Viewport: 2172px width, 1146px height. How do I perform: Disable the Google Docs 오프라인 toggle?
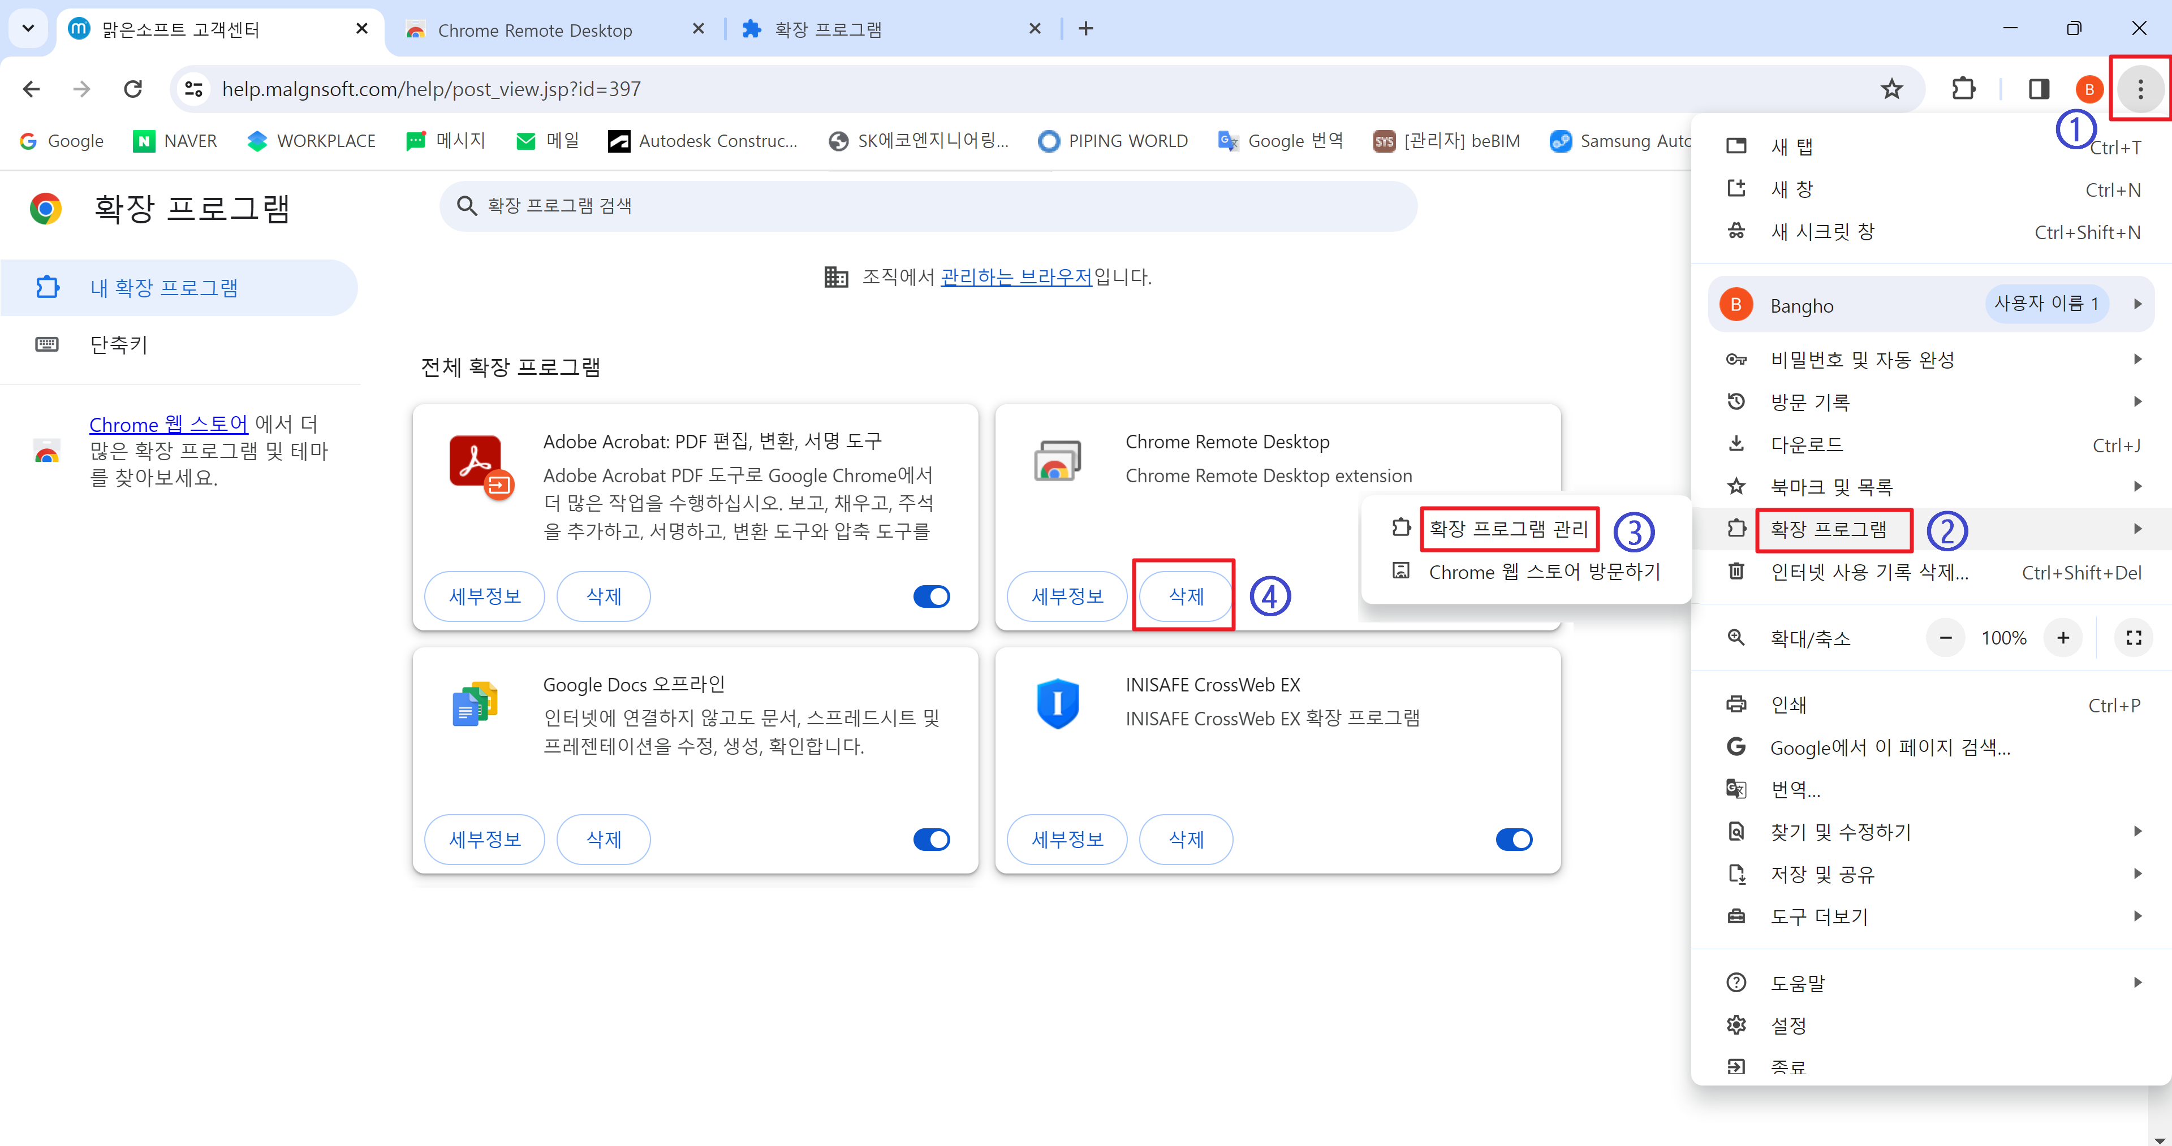pos(931,839)
